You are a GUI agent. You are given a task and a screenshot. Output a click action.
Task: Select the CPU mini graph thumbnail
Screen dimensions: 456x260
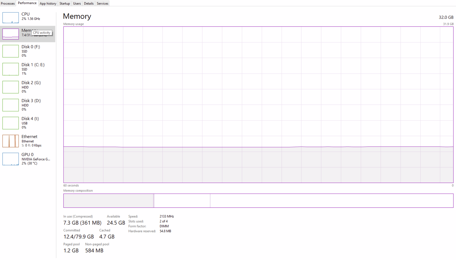(x=11, y=18)
